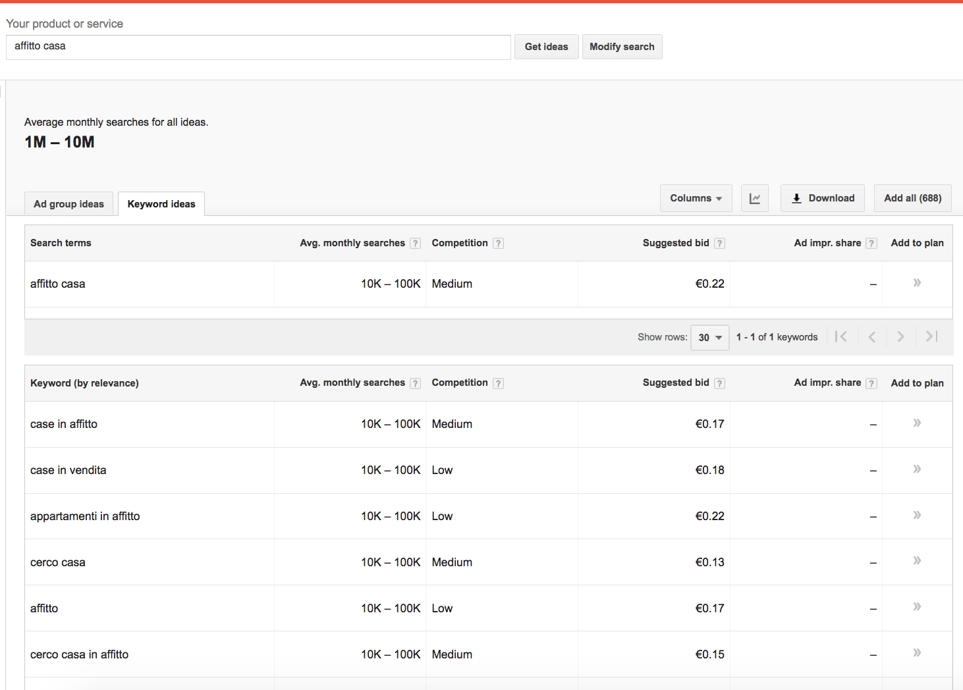The width and height of the screenshot is (963, 690).
Task: Open help for keyword table Ad impr. share
Action: (x=871, y=383)
